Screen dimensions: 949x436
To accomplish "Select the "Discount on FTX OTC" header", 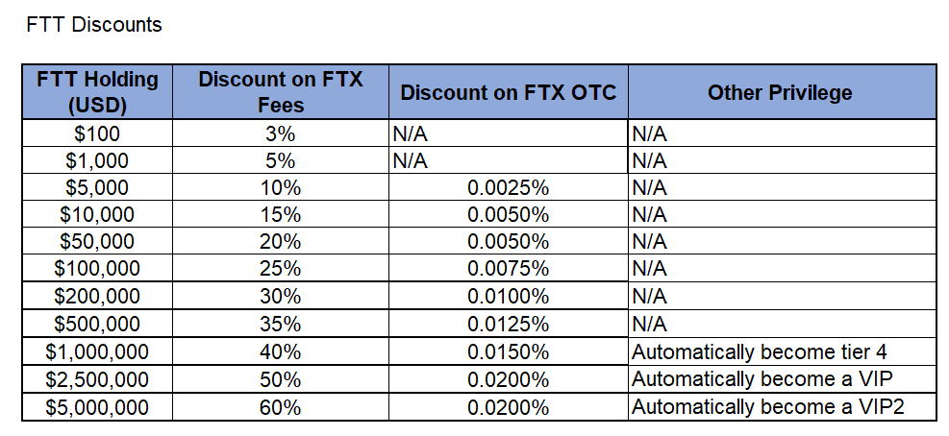I will click(508, 93).
